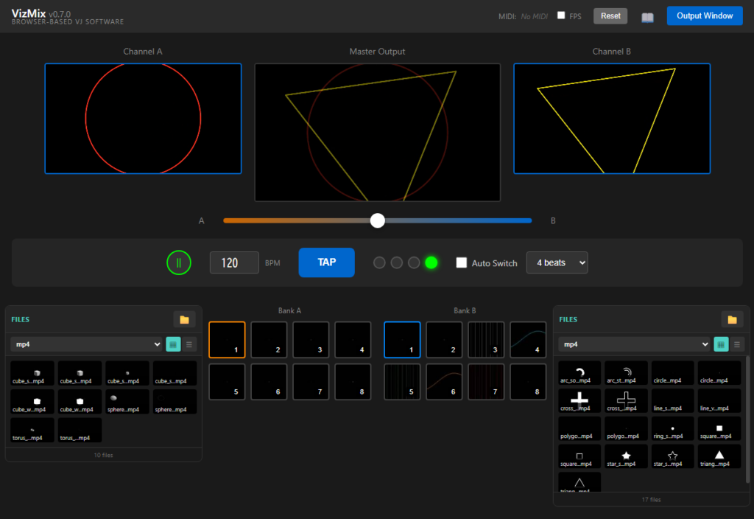Hit the TAP tempo button
The image size is (754, 519).
pyautogui.click(x=326, y=262)
